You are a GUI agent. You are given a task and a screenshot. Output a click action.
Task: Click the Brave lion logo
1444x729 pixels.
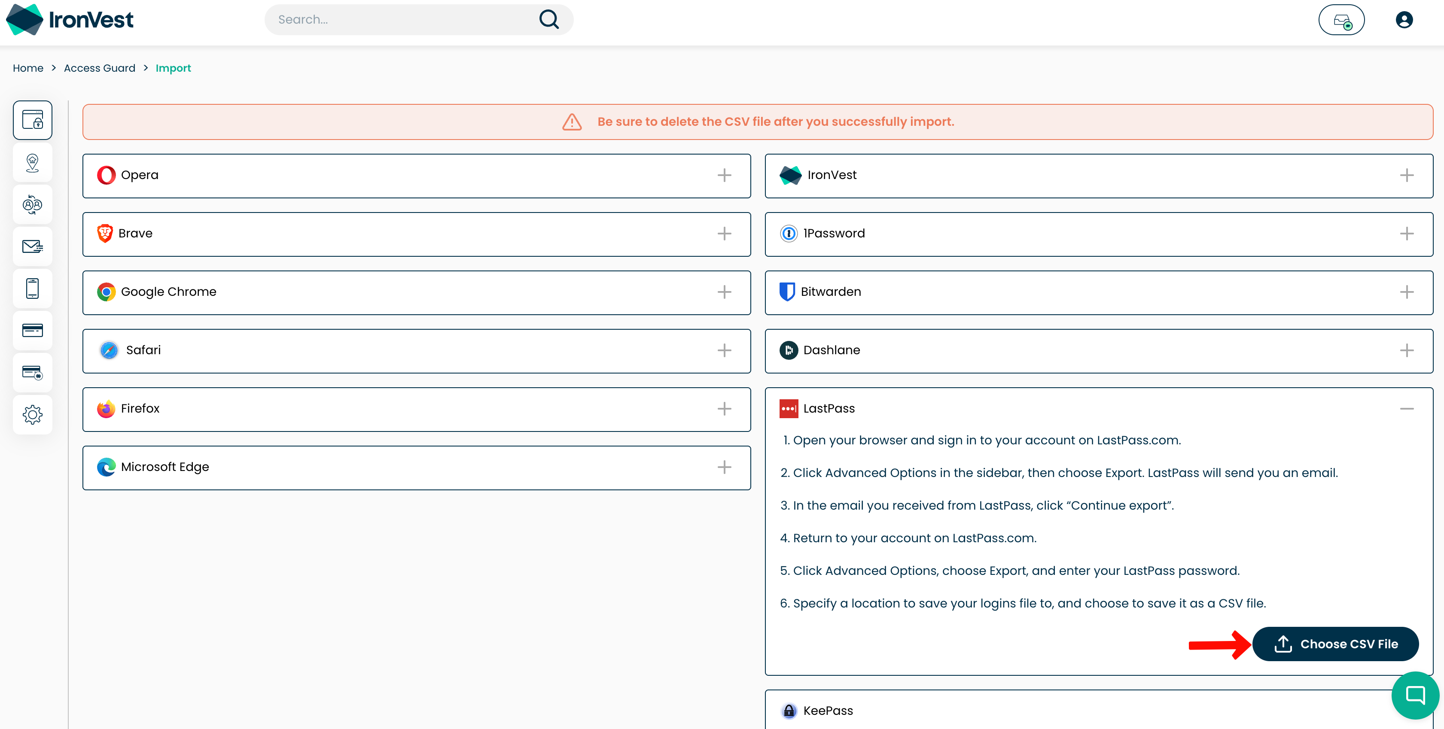(105, 234)
